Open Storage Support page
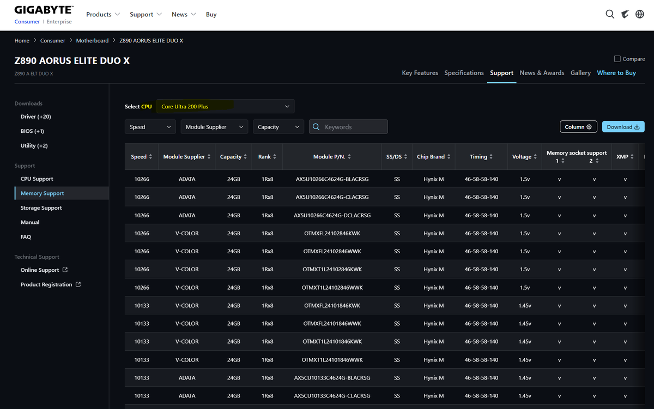Image resolution: width=654 pixels, height=409 pixels. pyautogui.click(x=41, y=208)
